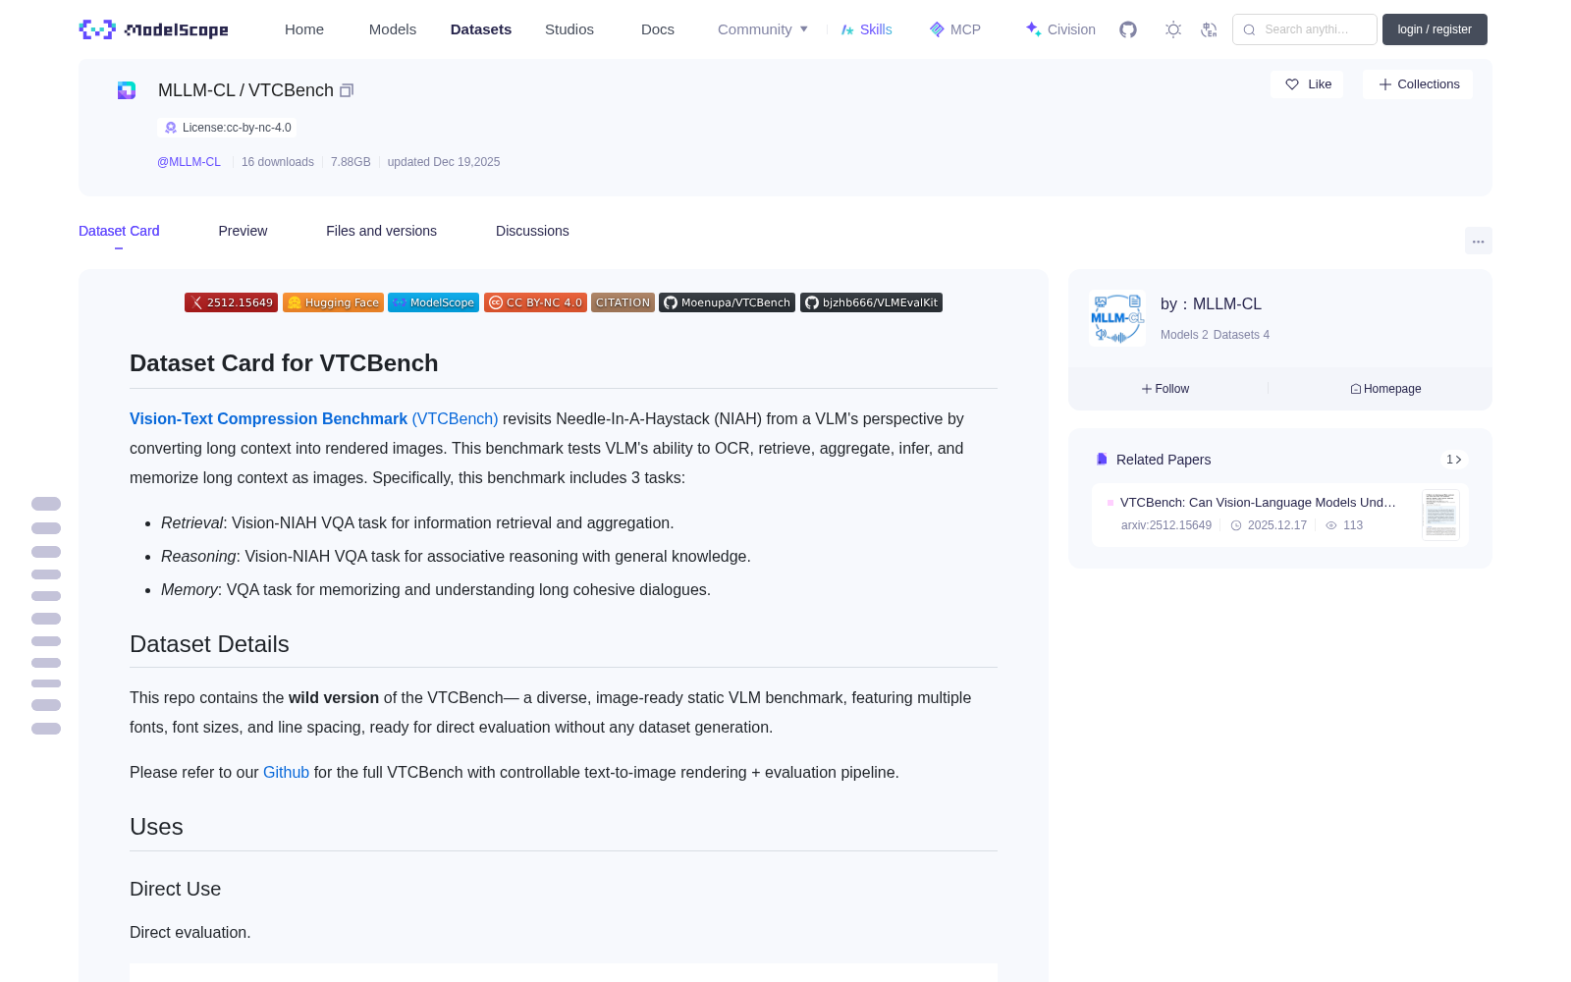
Task: View the related paper thumbnail
Action: [x=1440, y=515]
